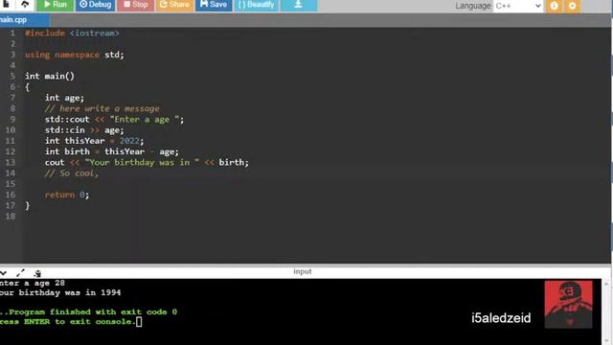Click the red avatar thumbnail in the corner

pos(568,305)
